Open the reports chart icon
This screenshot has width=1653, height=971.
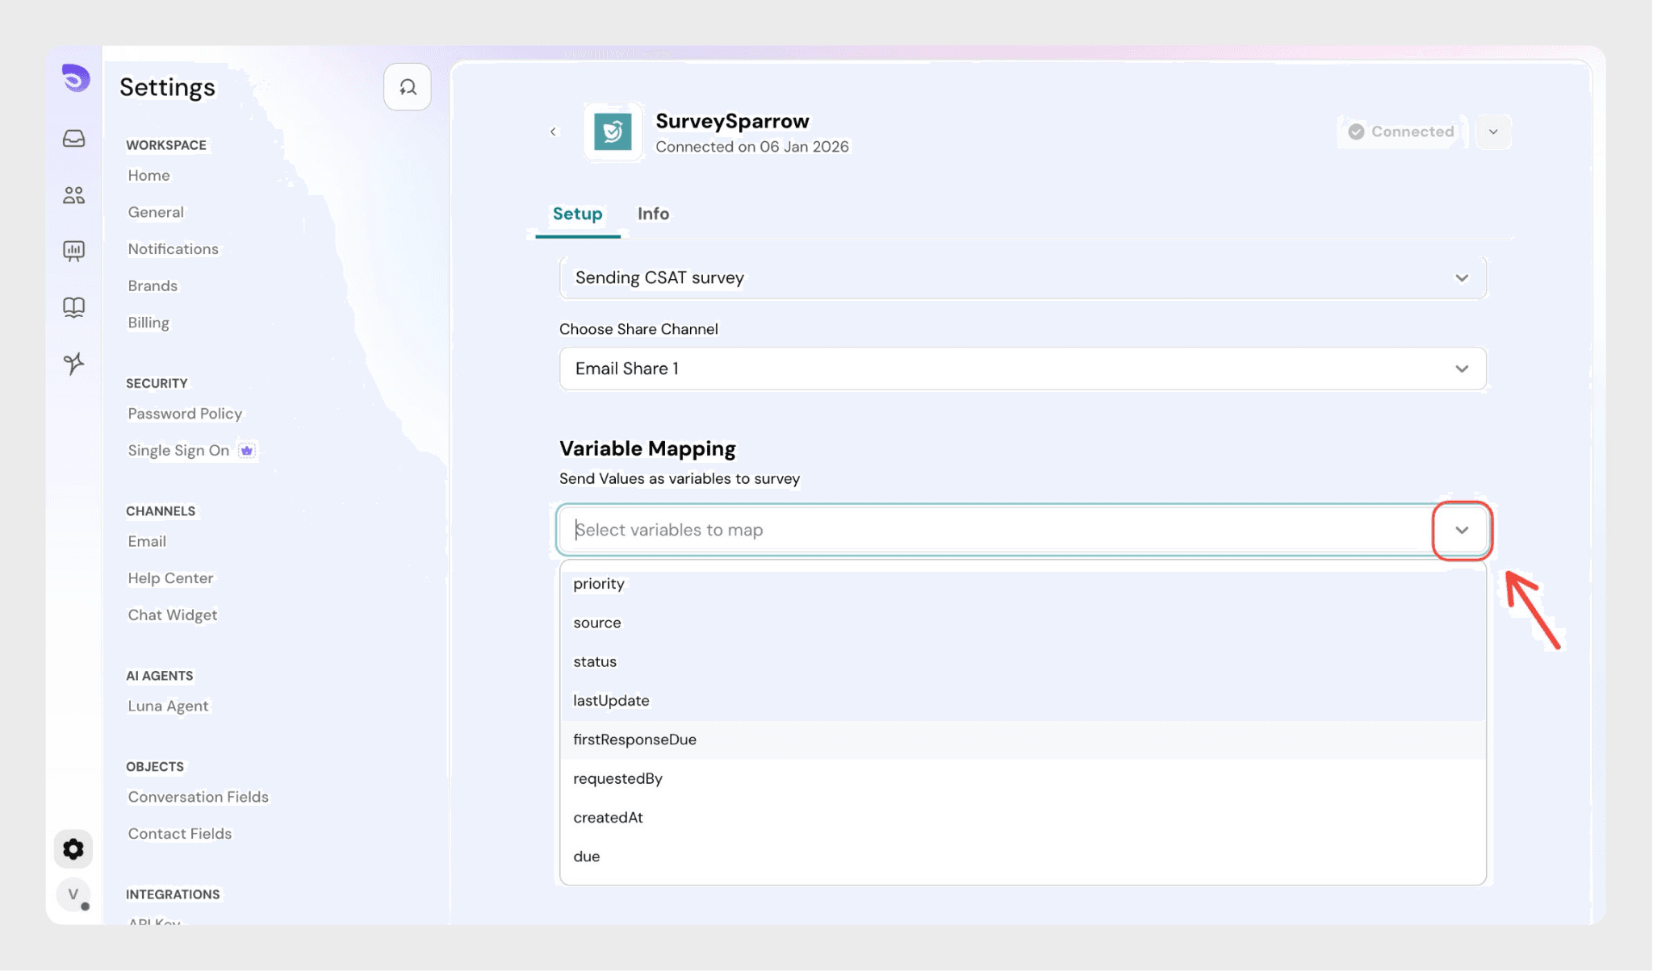click(x=73, y=251)
